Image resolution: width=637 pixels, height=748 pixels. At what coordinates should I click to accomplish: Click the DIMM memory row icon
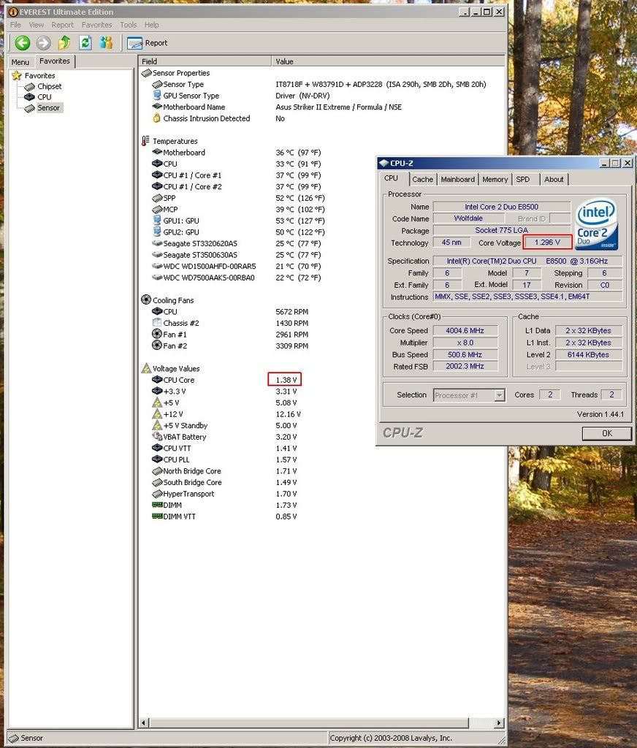click(157, 505)
